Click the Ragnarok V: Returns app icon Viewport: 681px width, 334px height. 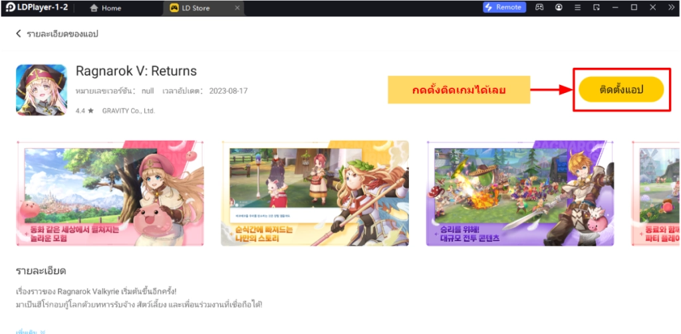pyautogui.click(x=42, y=90)
